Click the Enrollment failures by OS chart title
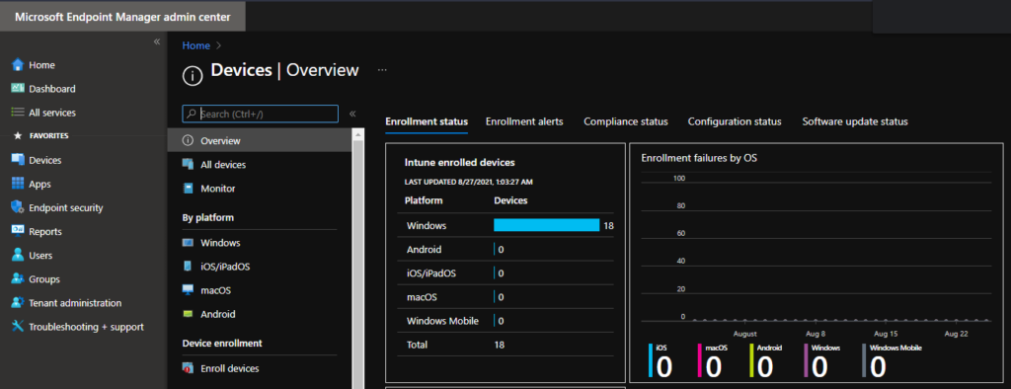 click(x=699, y=157)
